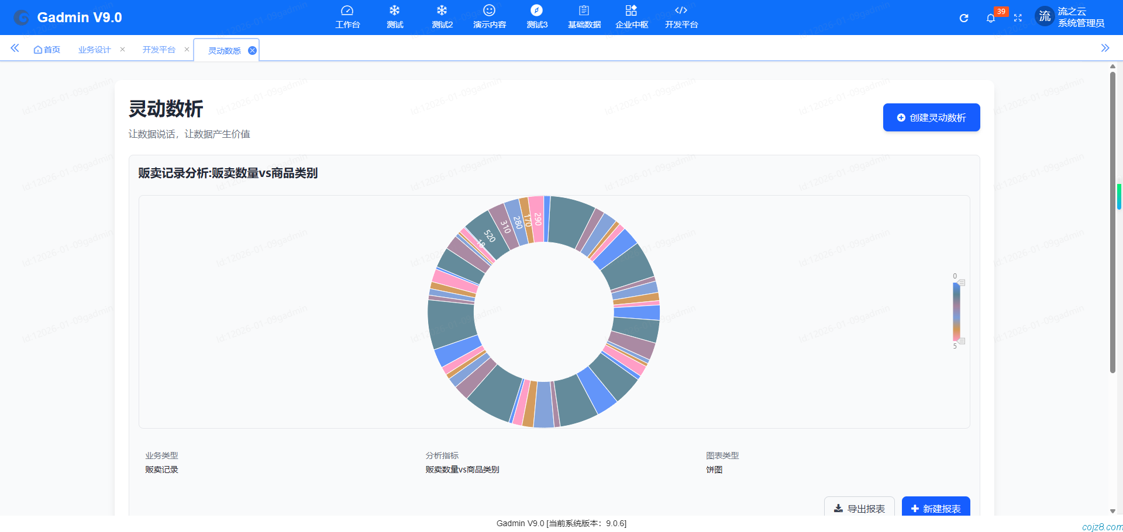Click the refresh icon in the header
The width and height of the screenshot is (1123, 532).
pos(963,18)
